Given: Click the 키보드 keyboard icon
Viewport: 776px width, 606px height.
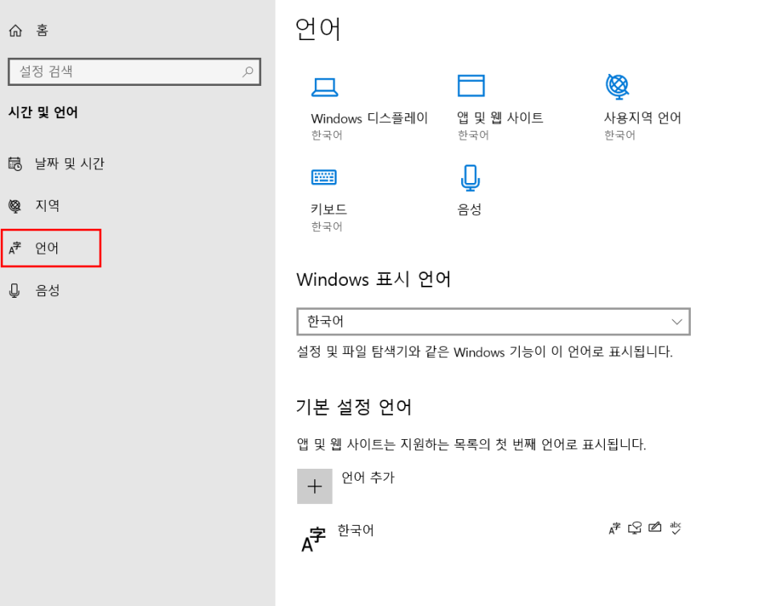Looking at the screenshot, I should click(325, 177).
